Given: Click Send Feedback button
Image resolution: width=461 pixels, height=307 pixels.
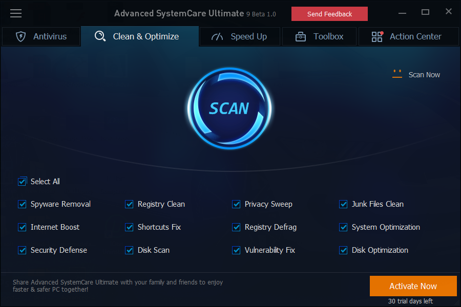Looking at the screenshot, I should (x=329, y=14).
